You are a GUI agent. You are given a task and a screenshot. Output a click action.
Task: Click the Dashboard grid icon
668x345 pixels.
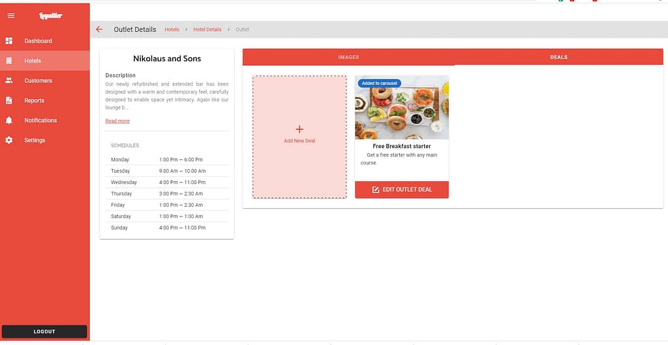coord(9,41)
